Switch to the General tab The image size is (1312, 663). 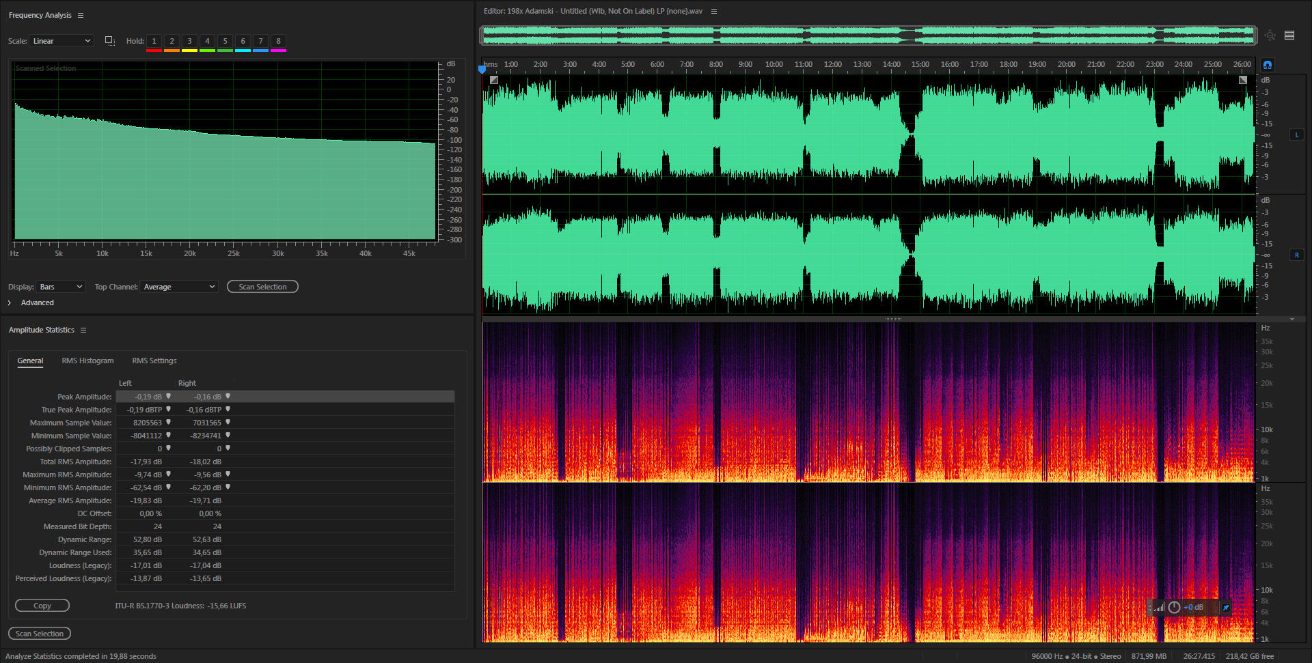point(30,361)
